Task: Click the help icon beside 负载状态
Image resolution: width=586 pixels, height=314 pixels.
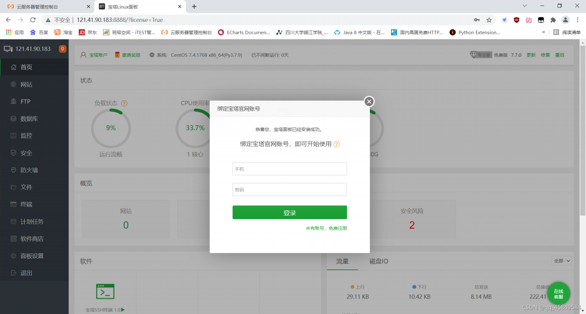Action: [x=124, y=103]
